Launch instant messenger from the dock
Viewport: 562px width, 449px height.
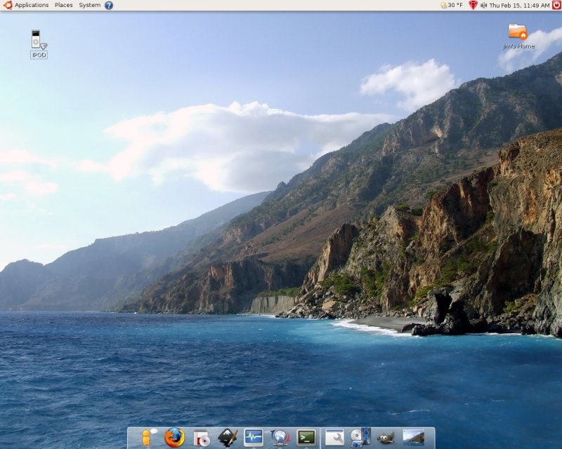tap(148, 437)
